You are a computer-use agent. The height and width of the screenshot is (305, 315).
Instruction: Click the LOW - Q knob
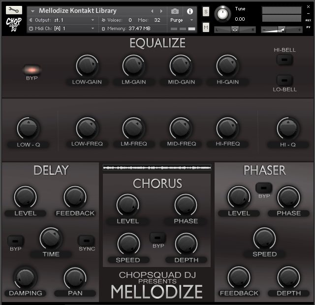[x=29, y=128]
